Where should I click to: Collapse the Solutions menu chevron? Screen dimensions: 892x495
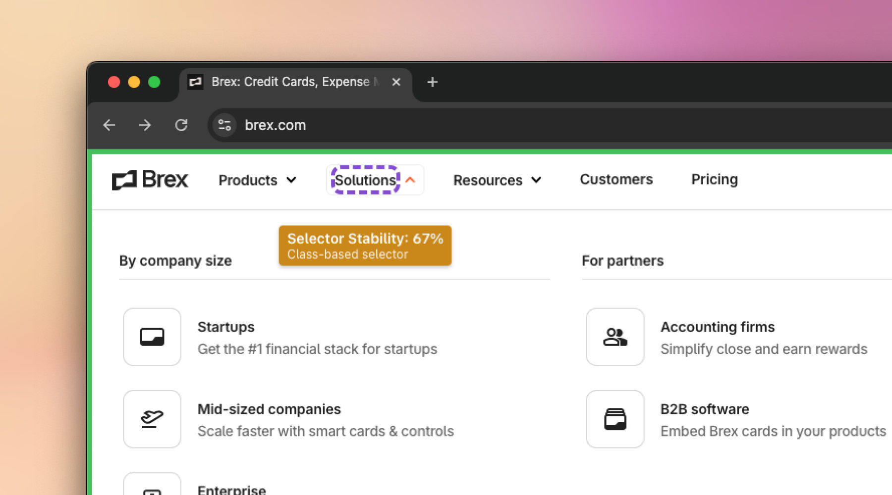pyautogui.click(x=410, y=180)
